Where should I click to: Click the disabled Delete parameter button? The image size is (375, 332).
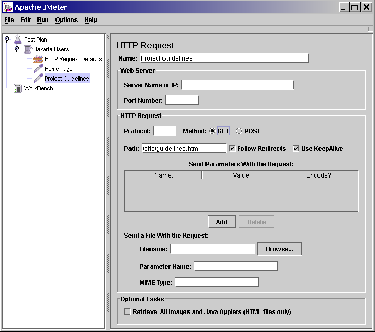point(256,222)
